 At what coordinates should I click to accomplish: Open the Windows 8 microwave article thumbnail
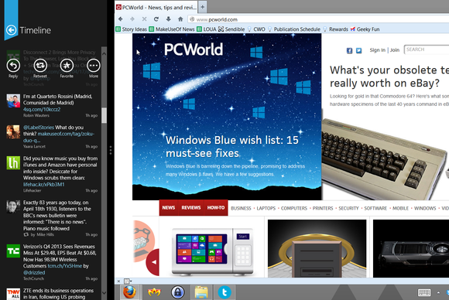[212, 251]
